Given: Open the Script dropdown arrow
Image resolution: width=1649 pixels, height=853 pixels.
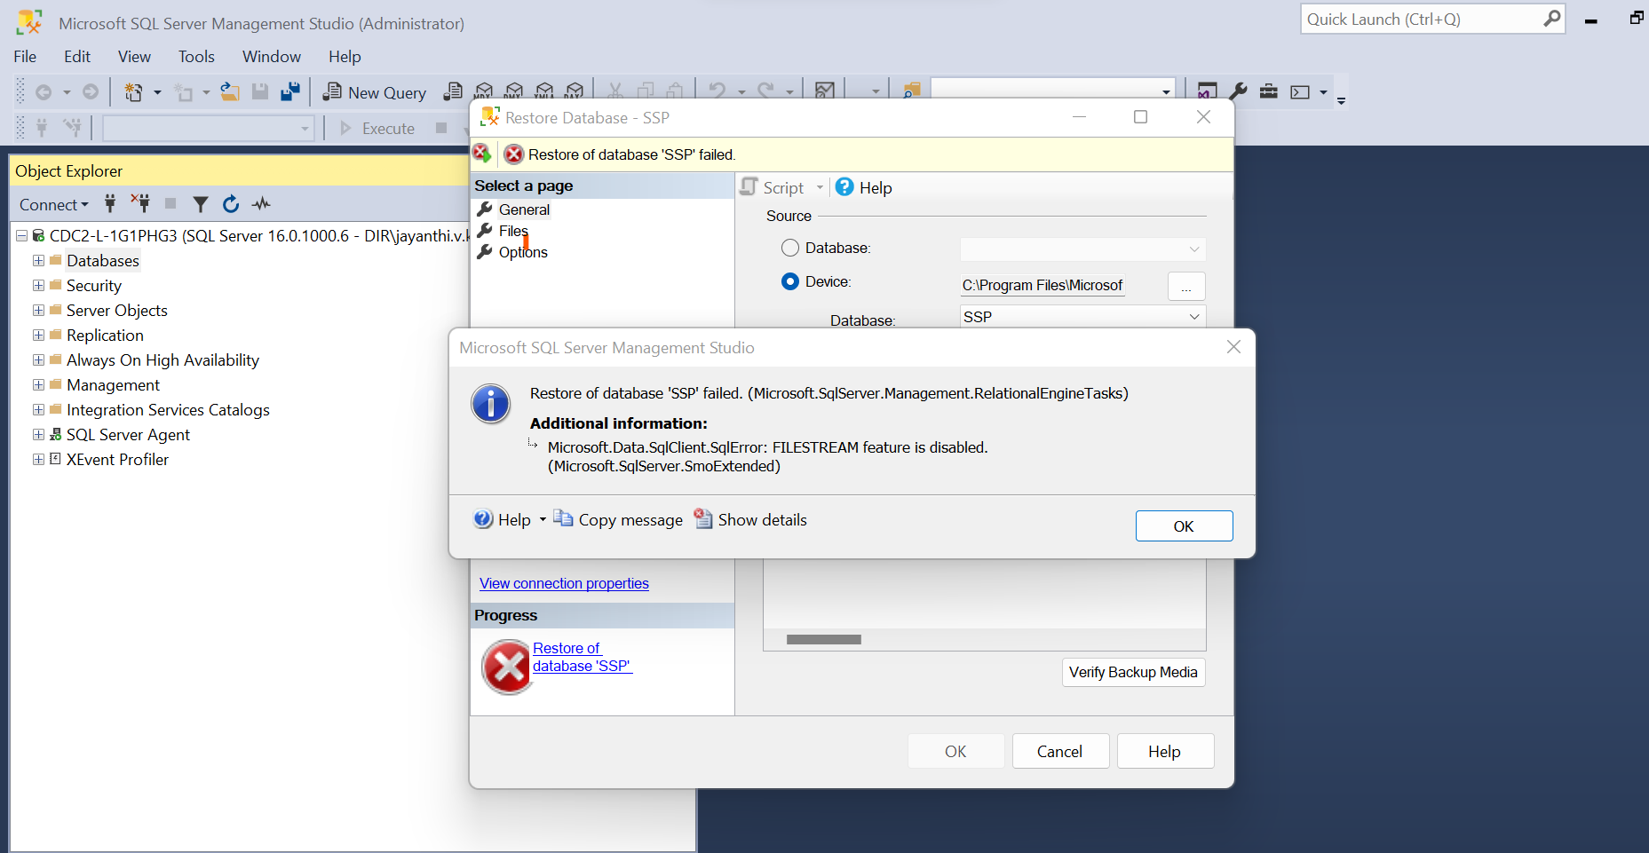Looking at the screenshot, I should point(820,187).
